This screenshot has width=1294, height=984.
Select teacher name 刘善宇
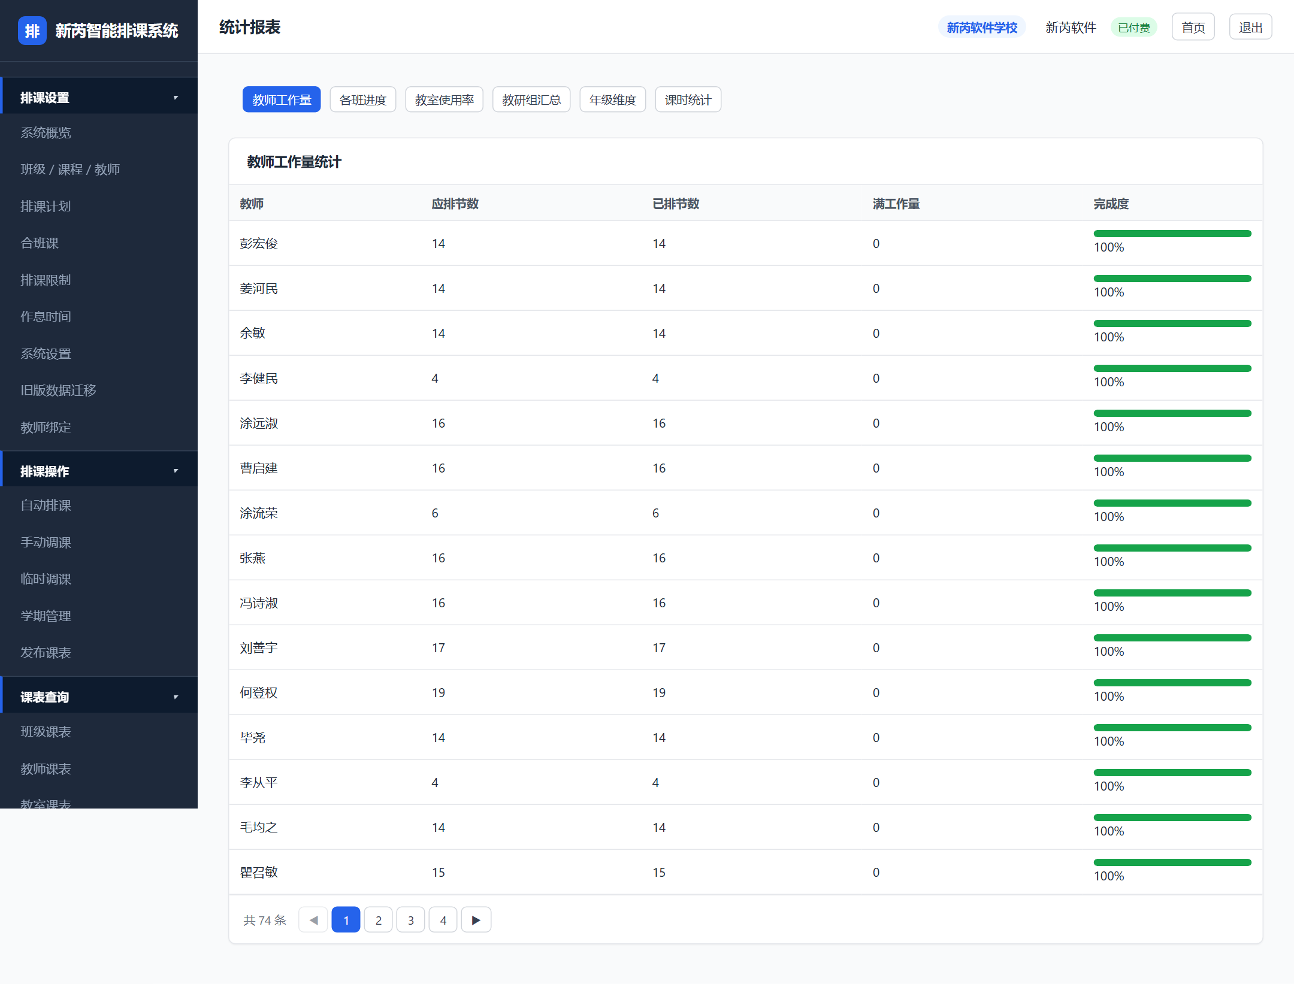(259, 648)
